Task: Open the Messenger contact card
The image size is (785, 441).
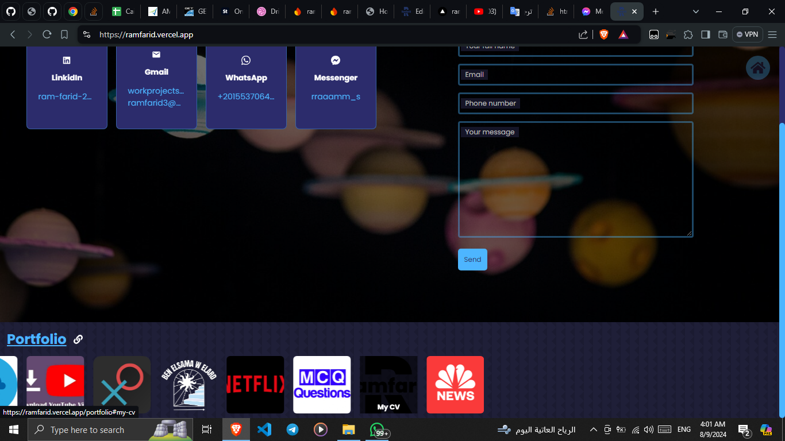Action: pos(336,86)
